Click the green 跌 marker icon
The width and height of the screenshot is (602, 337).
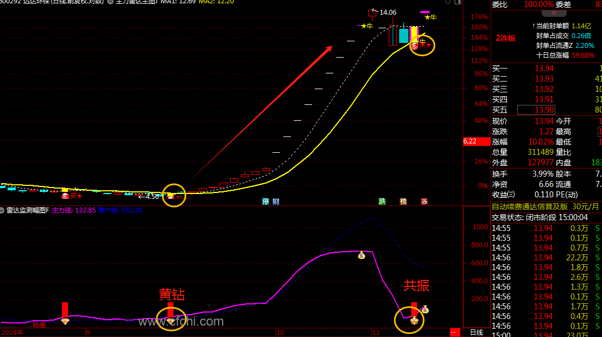click(382, 202)
